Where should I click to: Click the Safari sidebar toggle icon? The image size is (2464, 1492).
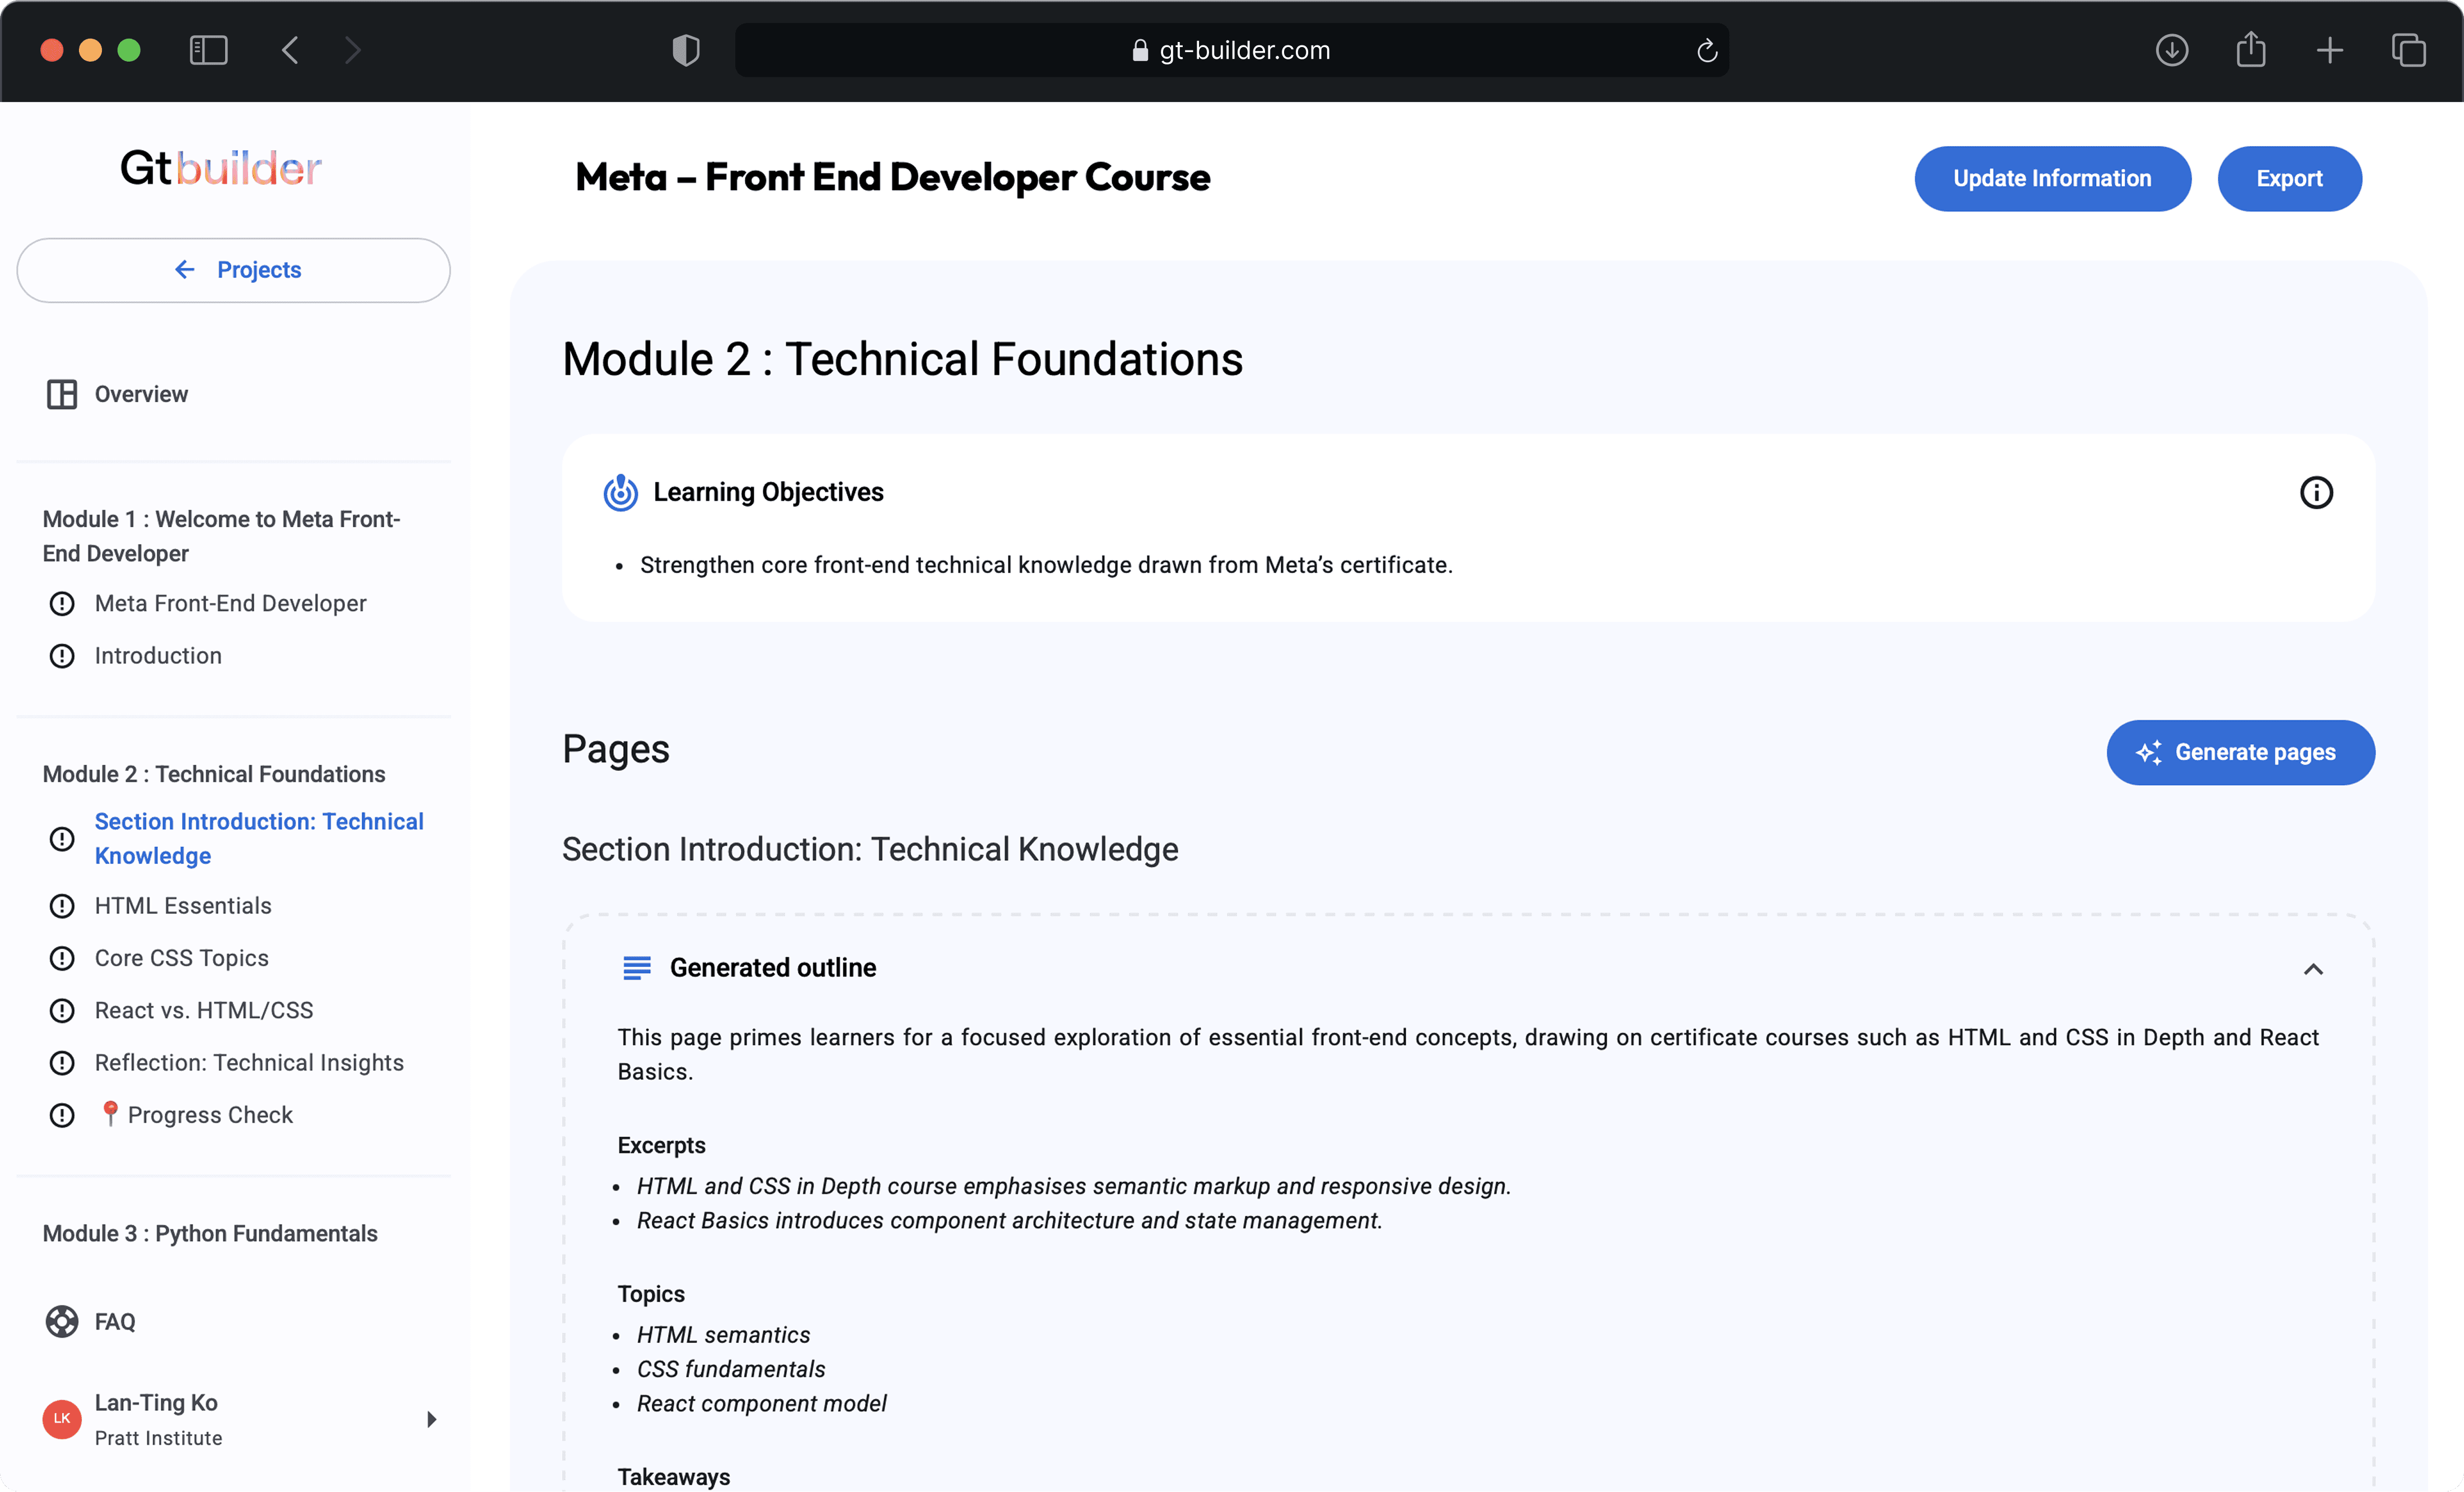click(208, 50)
